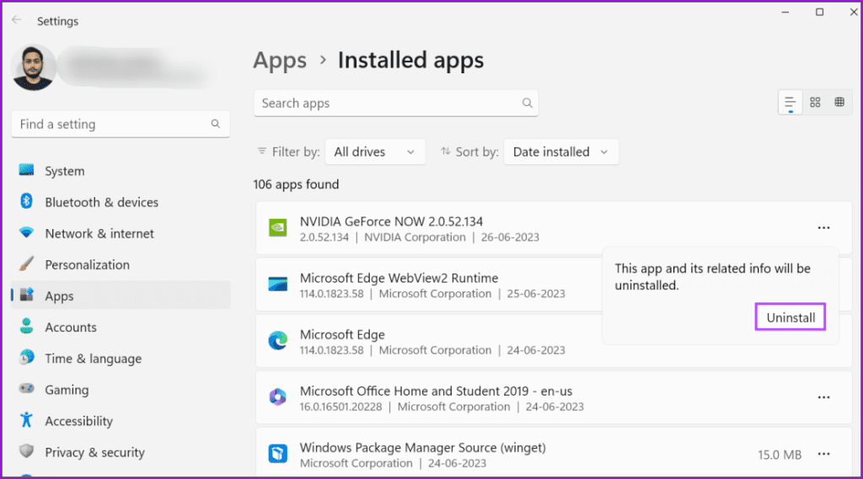Click the Windows Package Manager Source icon
The image size is (863, 479).
coord(278,454)
